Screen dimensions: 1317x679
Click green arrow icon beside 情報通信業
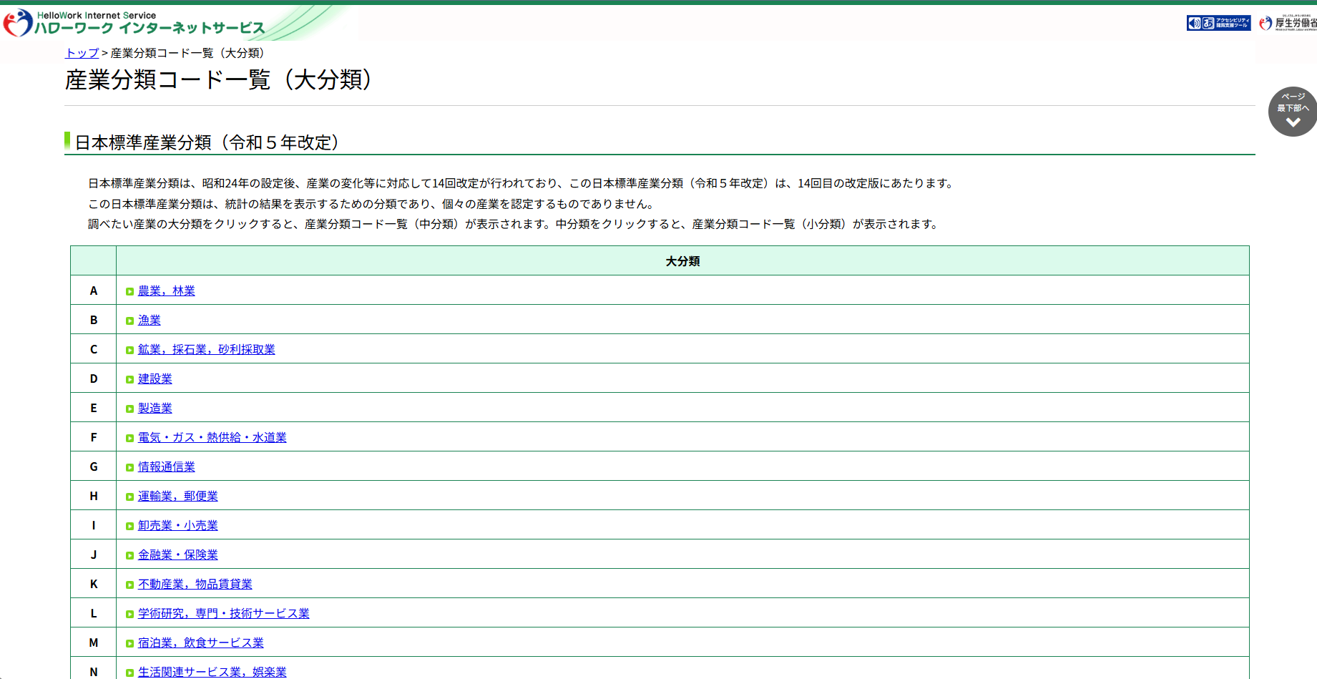(x=129, y=467)
